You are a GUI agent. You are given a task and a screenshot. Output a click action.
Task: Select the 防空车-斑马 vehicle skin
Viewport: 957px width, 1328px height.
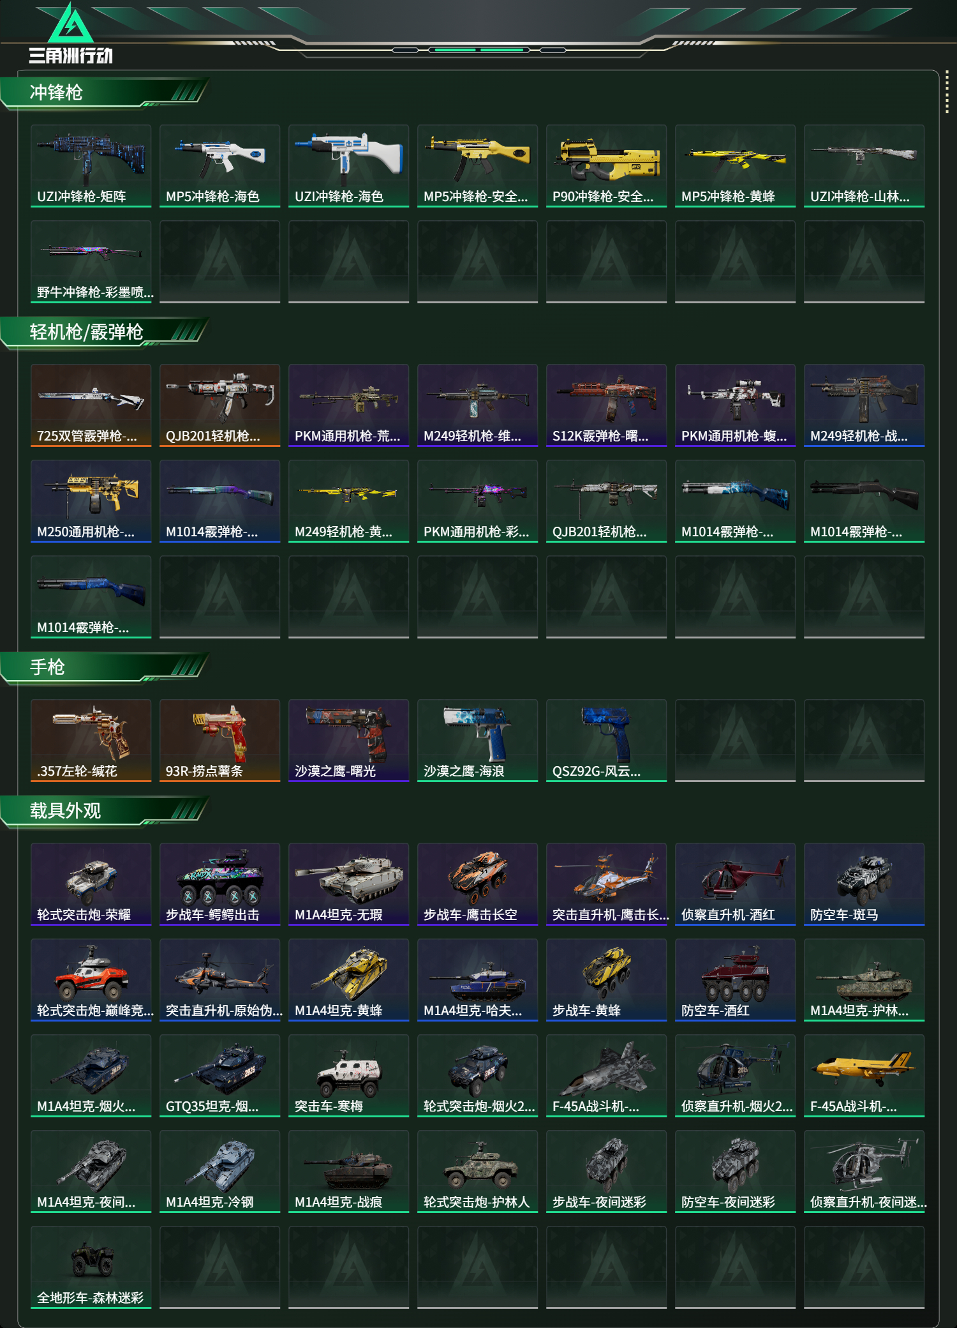(864, 884)
